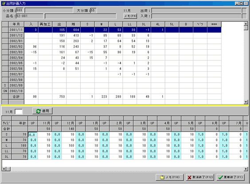
Task: Click the 残 column header
Action: (x=73, y=24)
